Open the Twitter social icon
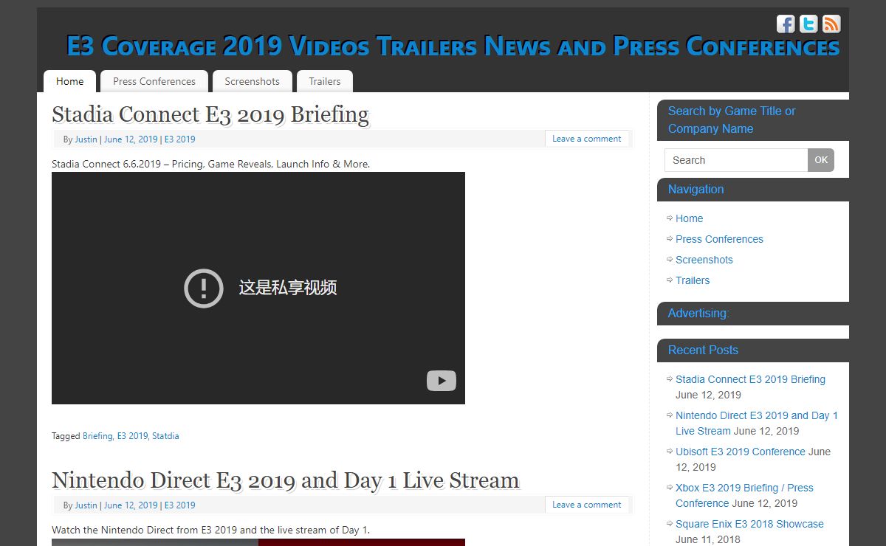 click(808, 24)
